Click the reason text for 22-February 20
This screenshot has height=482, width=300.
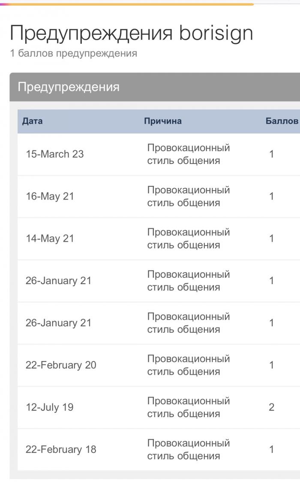(188, 365)
